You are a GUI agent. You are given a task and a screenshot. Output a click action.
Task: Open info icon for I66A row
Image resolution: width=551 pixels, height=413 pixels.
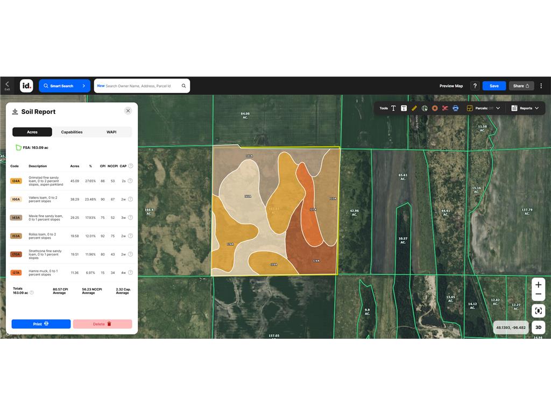tap(130, 199)
